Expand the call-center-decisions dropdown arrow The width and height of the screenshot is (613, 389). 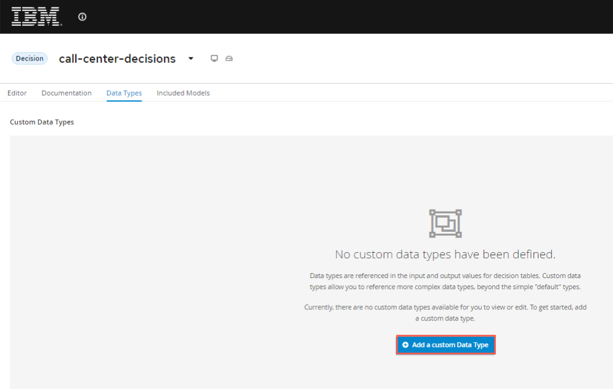[191, 59]
